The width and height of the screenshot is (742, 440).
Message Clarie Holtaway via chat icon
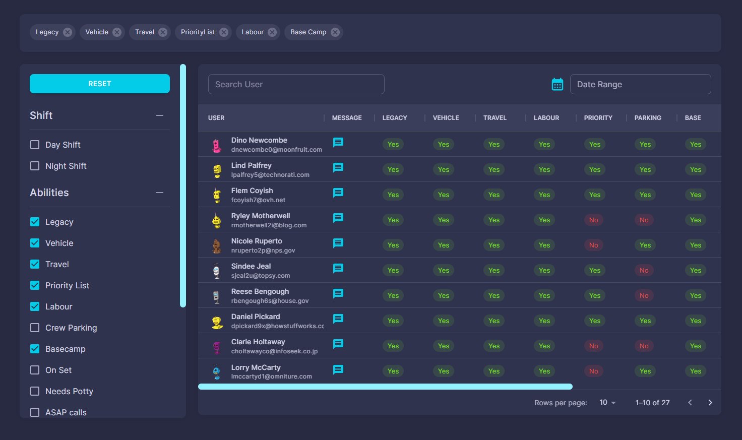338,344
